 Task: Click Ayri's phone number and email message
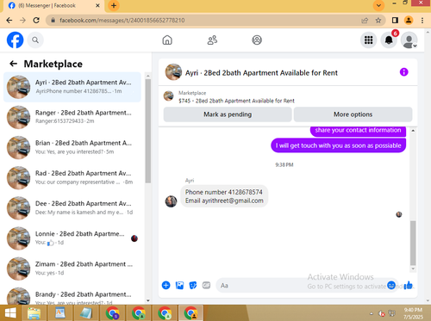pos(224,196)
